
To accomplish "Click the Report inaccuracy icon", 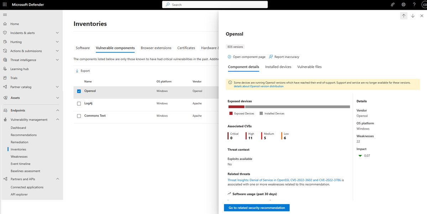I will pos(271,57).
